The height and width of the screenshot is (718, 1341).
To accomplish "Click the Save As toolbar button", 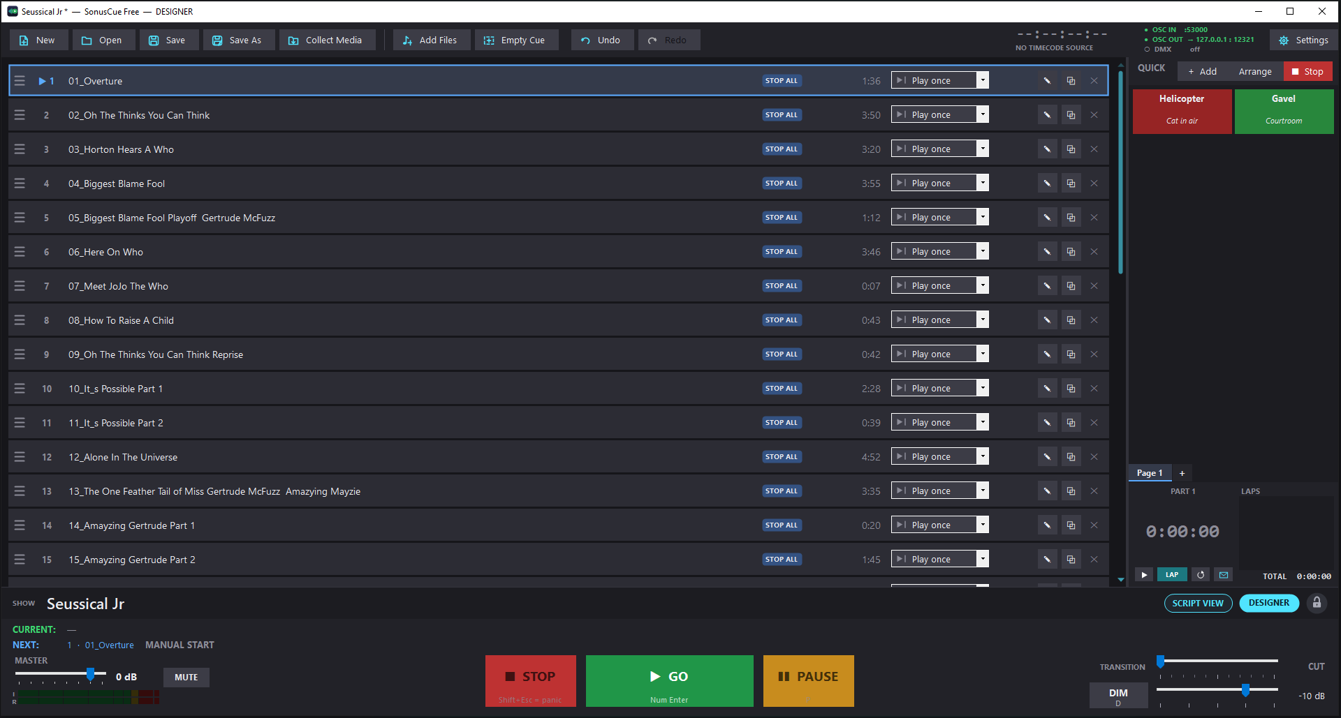I will pyautogui.click(x=238, y=40).
